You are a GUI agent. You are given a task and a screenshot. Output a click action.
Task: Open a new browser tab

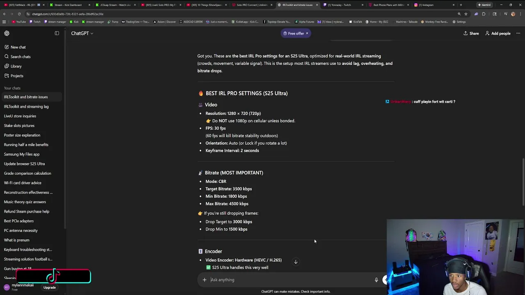461,5
